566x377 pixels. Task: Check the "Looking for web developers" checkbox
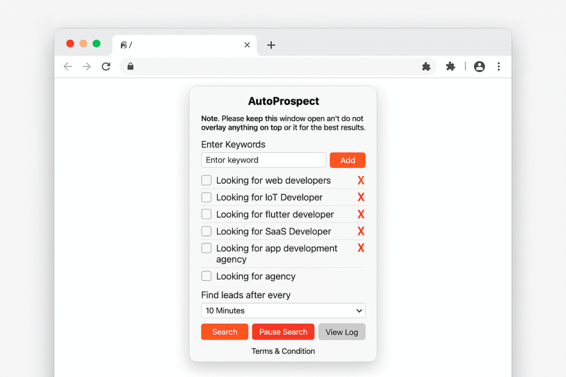(206, 180)
